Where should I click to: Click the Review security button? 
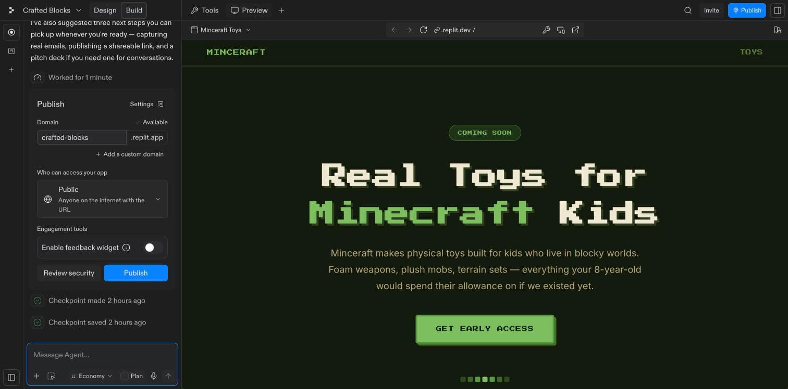pyautogui.click(x=69, y=273)
